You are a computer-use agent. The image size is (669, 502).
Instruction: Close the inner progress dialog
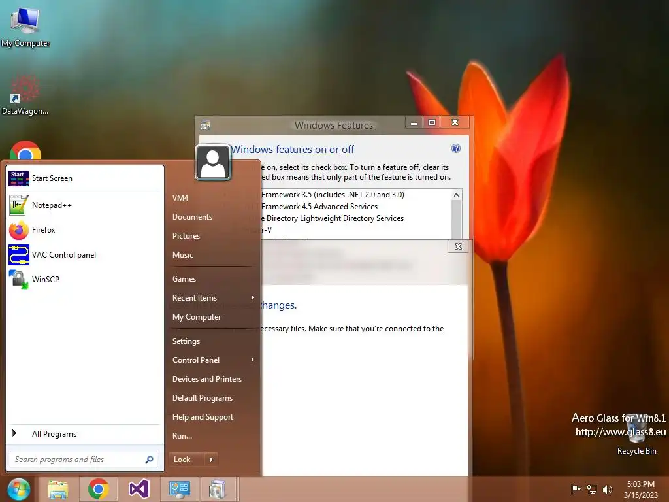tap(458, 246)
